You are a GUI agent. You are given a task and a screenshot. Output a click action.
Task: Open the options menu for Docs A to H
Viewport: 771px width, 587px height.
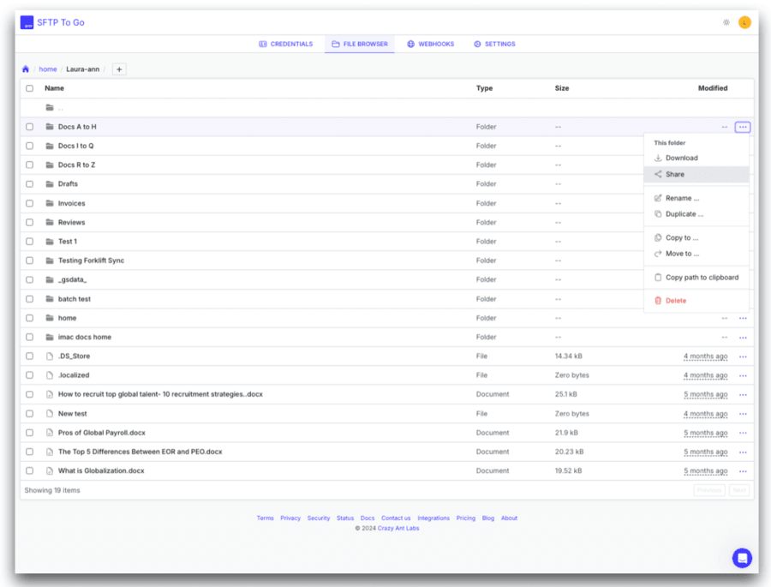(x=742, y=126)
